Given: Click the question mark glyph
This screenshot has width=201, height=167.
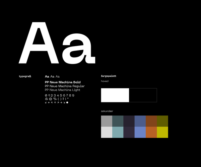Looking at the screenshot, I should tap(63, 99).
